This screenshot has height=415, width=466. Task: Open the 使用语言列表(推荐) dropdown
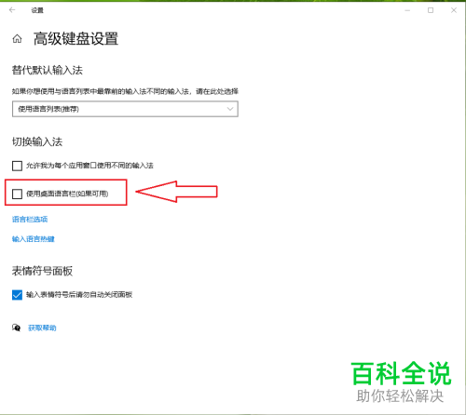pyautogui.click(x=125, y=109)
